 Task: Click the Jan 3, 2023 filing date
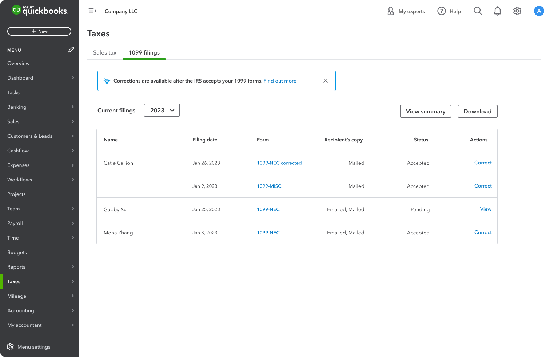click(x=205, y=233)
